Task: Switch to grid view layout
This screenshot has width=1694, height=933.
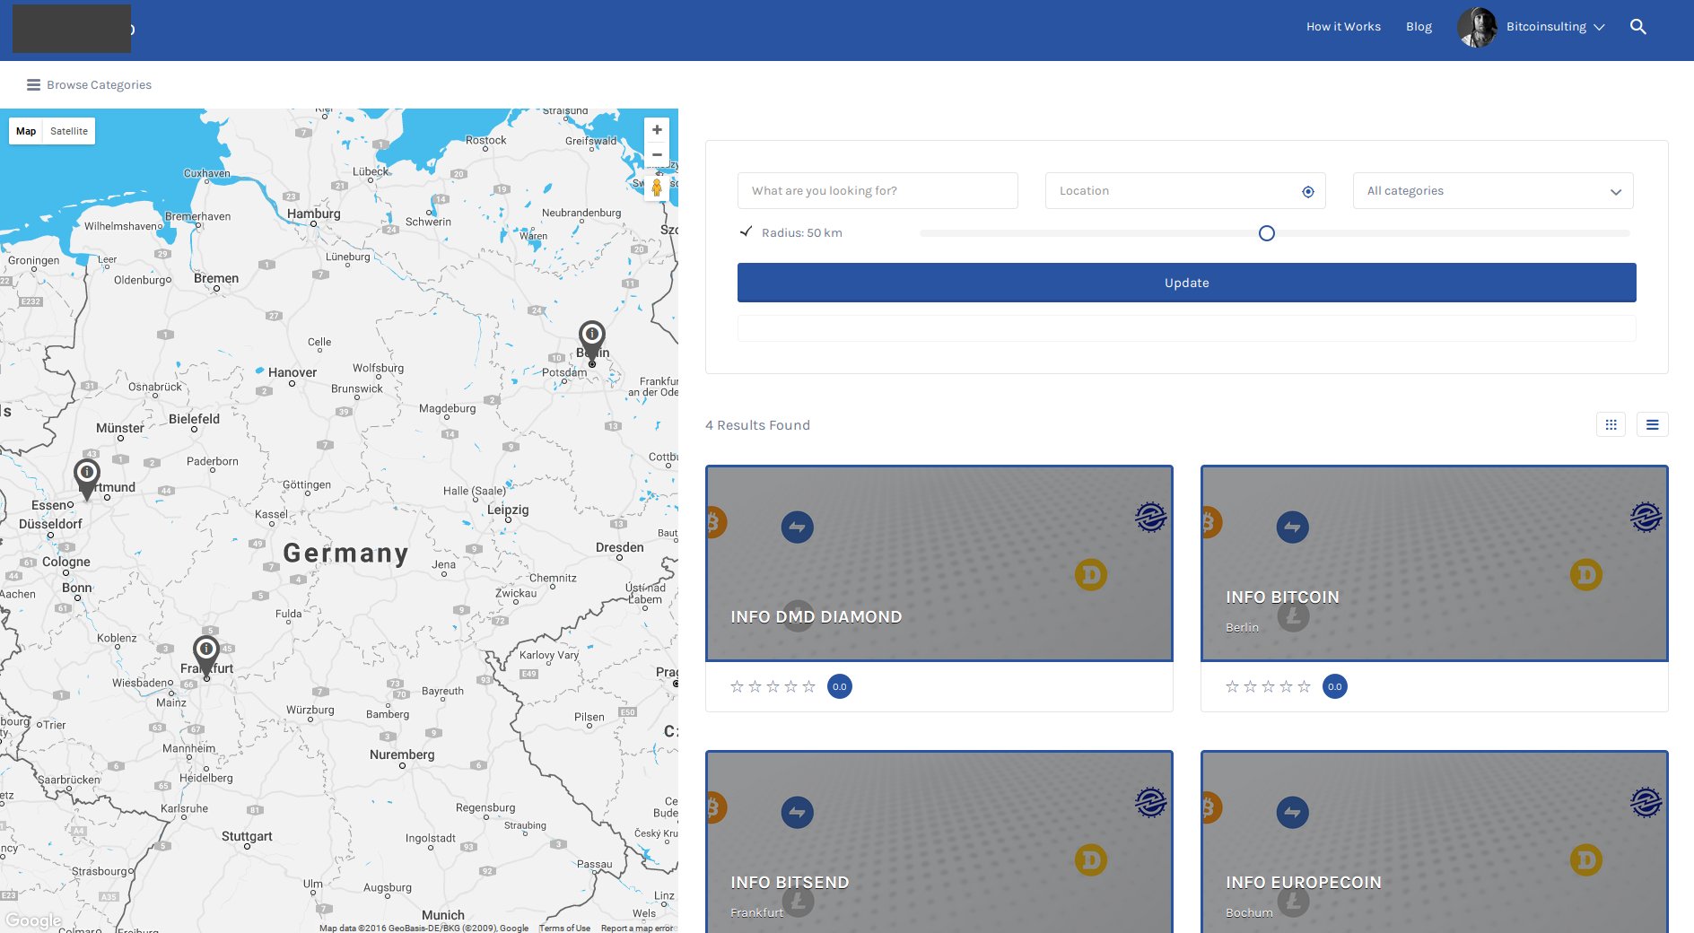Action: [x=1611, y=424]
